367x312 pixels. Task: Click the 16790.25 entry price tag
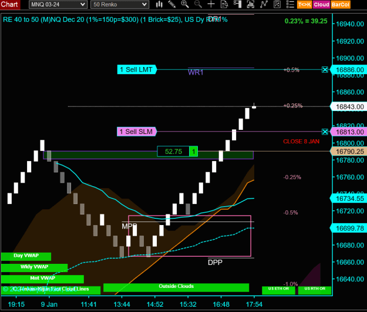point(349,152)
